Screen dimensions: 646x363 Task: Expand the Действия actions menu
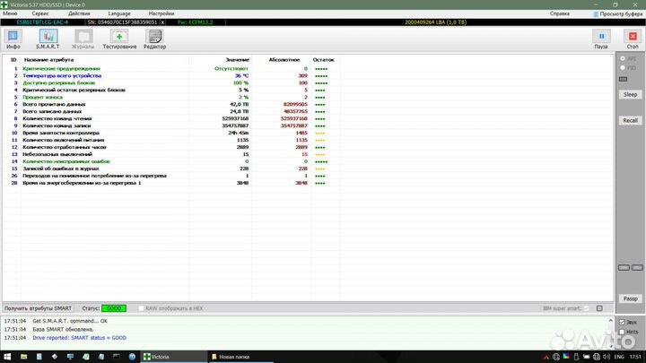pyautogui.click(x=79, y=14)
